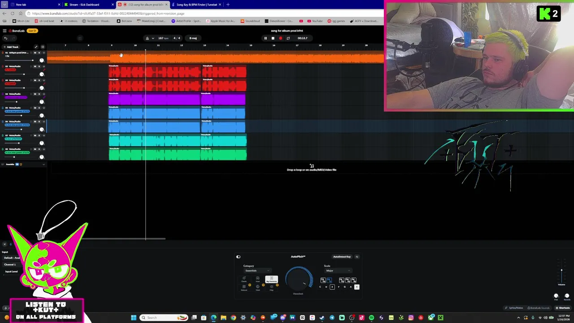Click the red fx preset tag on track 02
The width and height of the screenshot is (574, 323).
pos(10,70)
